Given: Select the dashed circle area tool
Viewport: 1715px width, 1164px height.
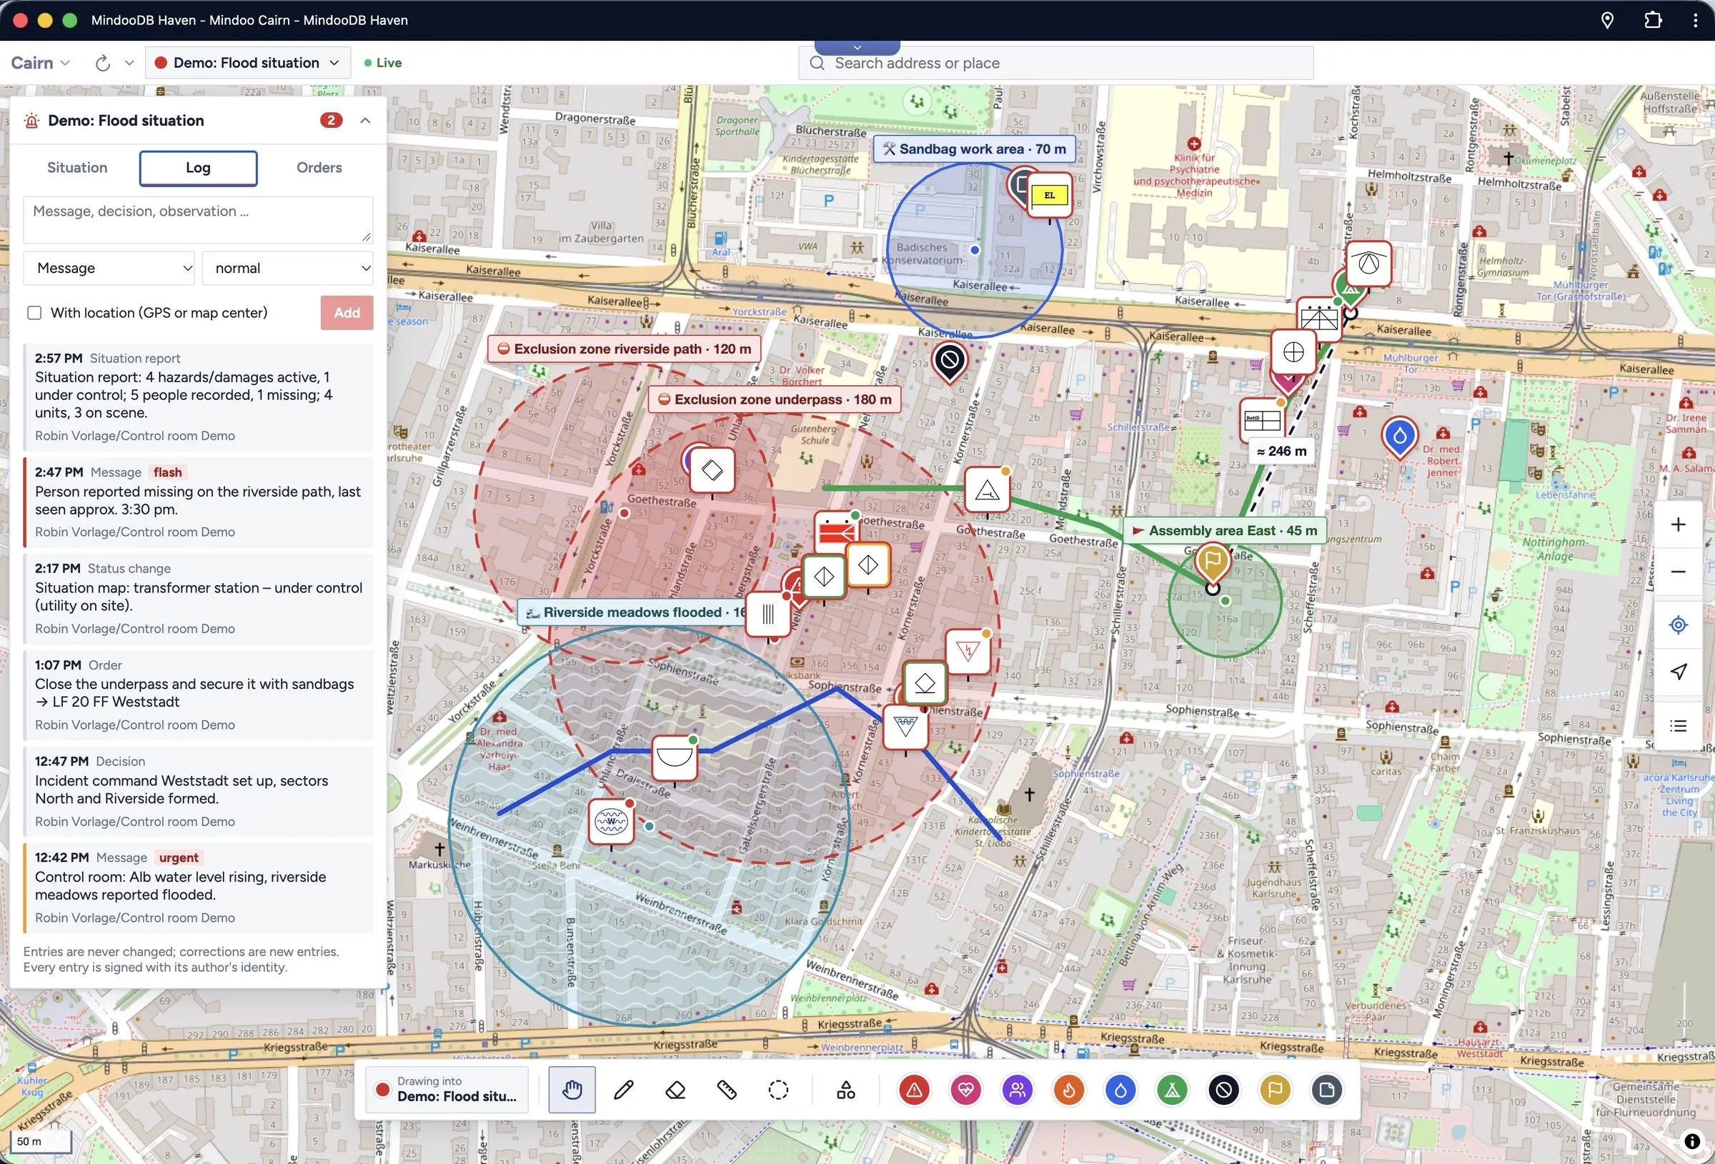Looking at the screenshot, I should (x=779, y=1090).
